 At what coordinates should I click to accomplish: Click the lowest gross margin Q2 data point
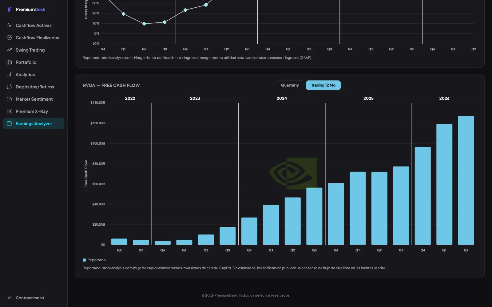144,24
